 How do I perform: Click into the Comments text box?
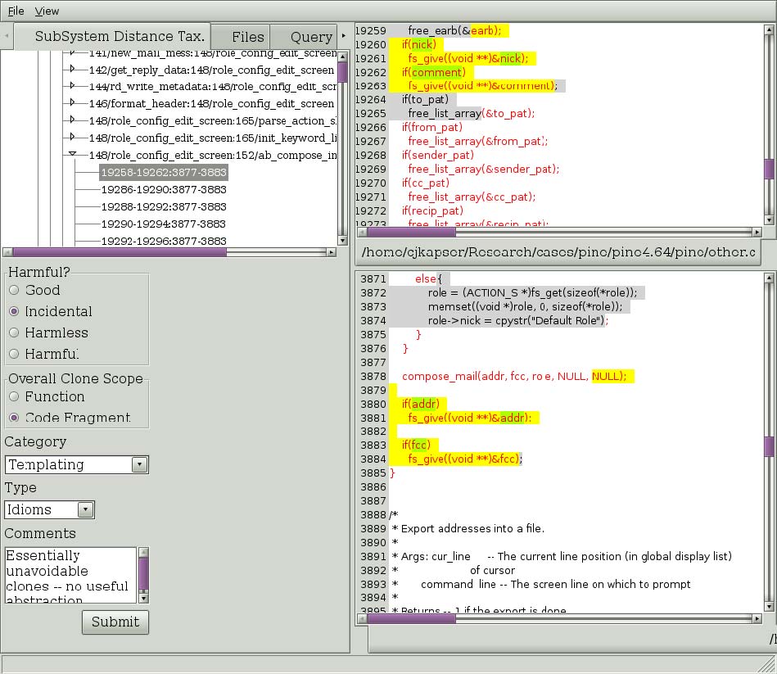pos(70,575)
